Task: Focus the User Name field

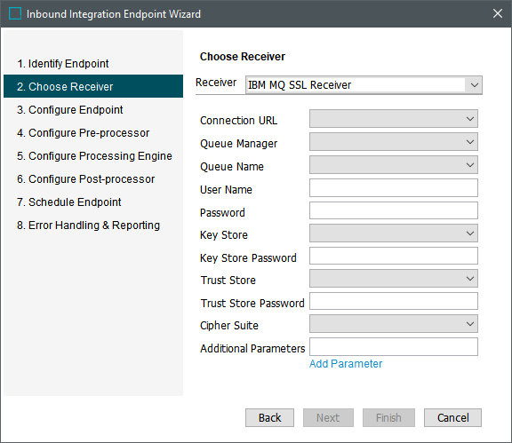Action: click(x=394, y=188)
